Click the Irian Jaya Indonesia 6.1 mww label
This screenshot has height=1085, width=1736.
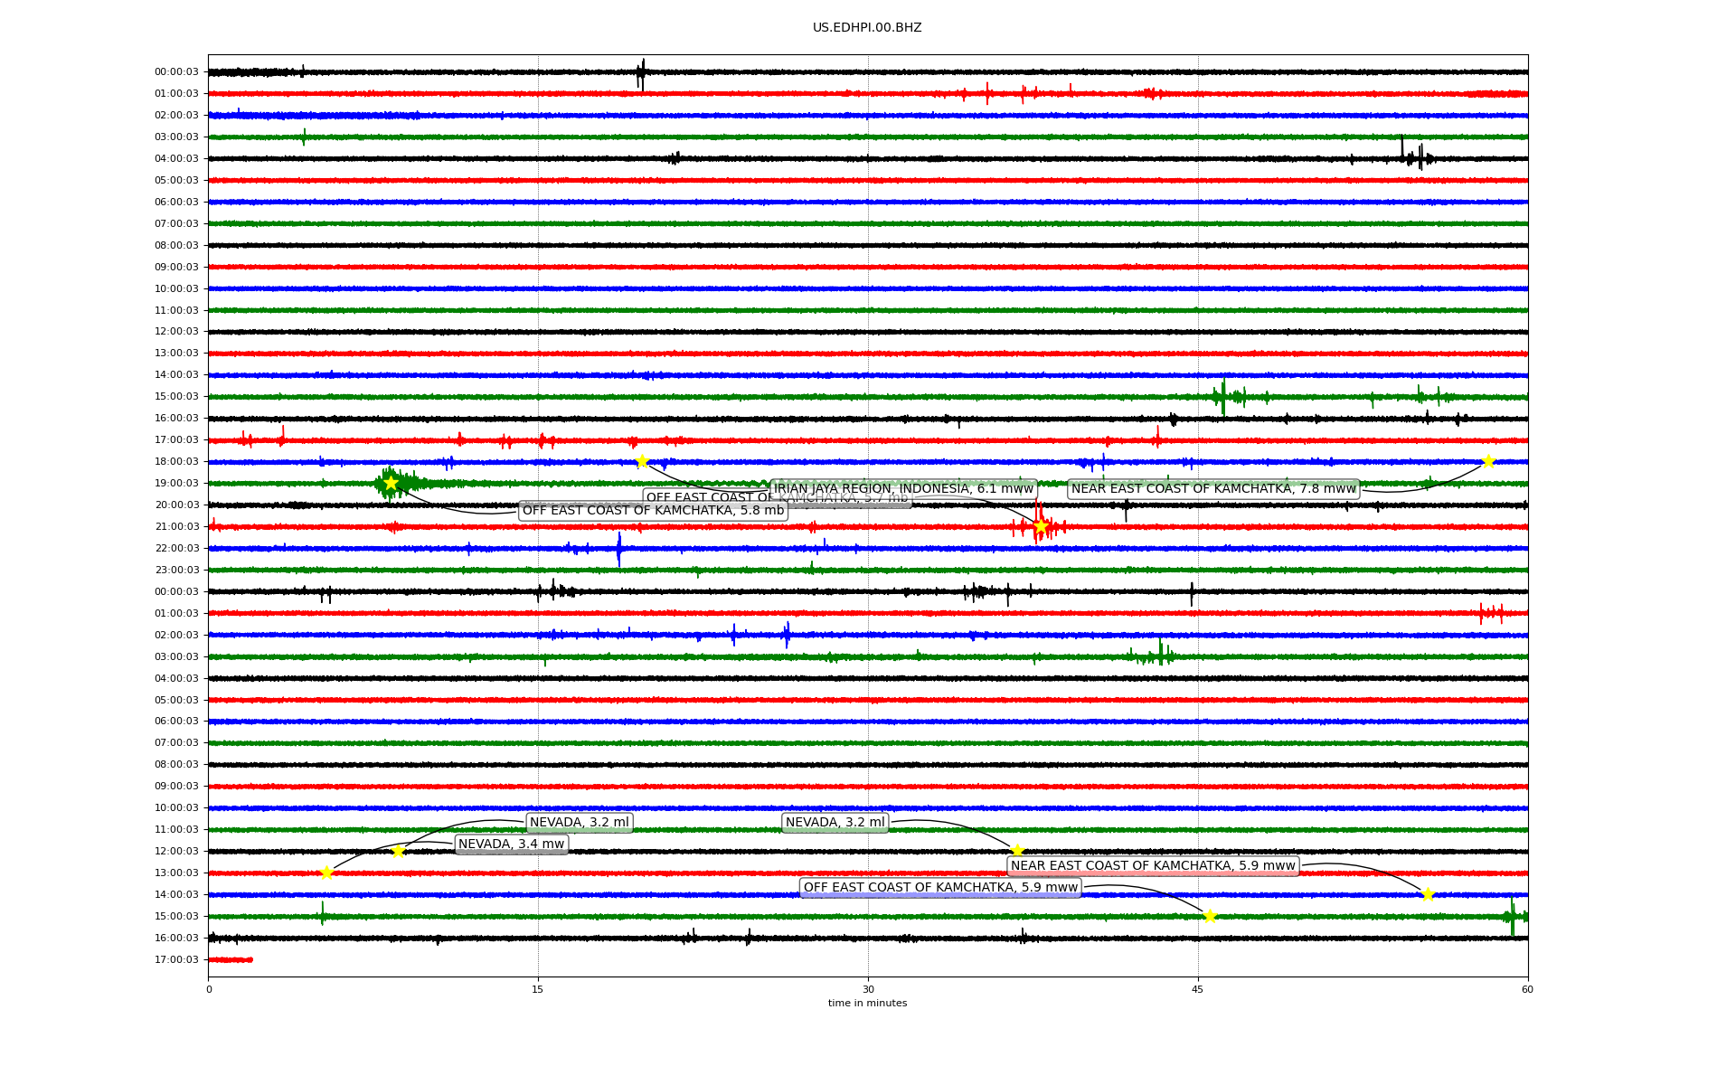tap(903, 489)
